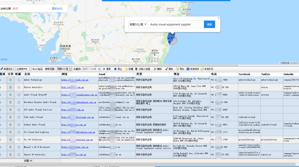Sort by the 名称 column header
Image resolution: width=299 pixels, height=167 pixels.
pyautogui.click(x=42, y=74)
